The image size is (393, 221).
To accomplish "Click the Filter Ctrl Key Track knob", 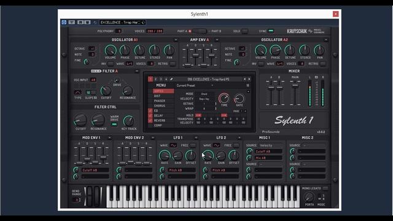I will [128, 122].
